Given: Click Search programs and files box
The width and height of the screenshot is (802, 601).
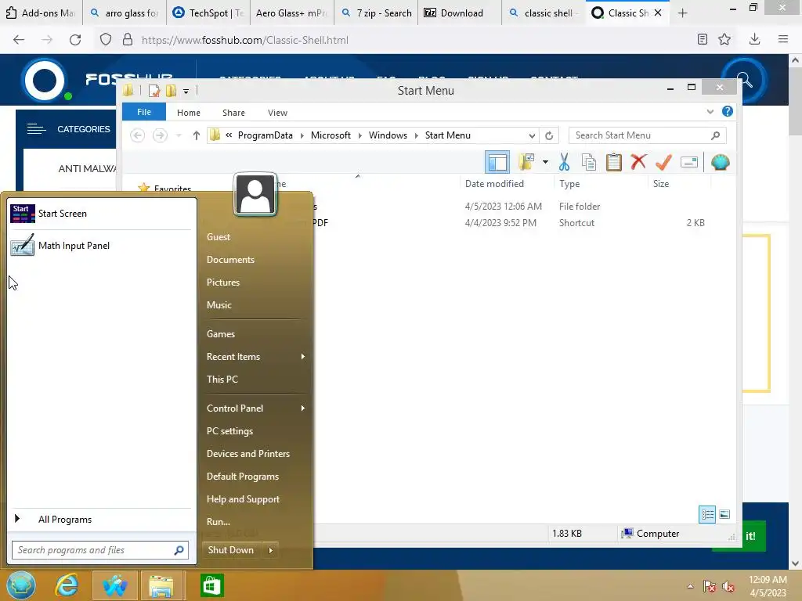Looking at the screenshot, I should coord(100,550).
